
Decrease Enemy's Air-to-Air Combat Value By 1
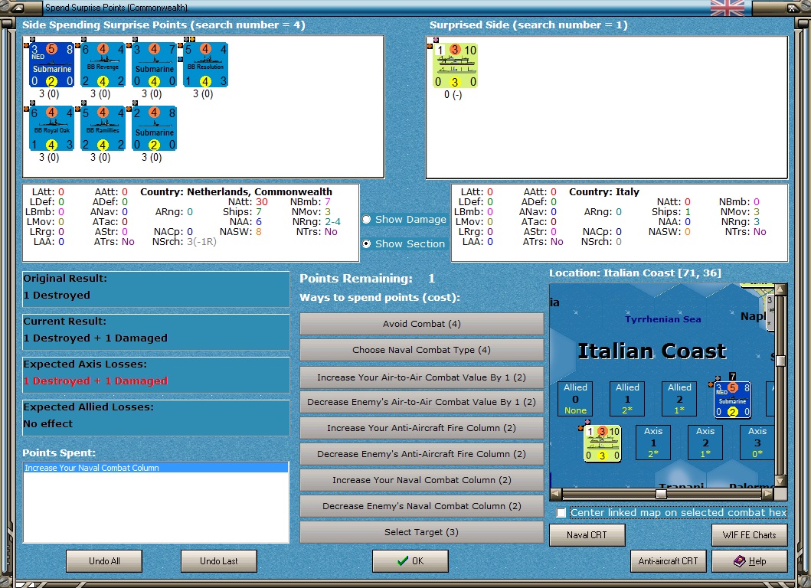point(421,402)
